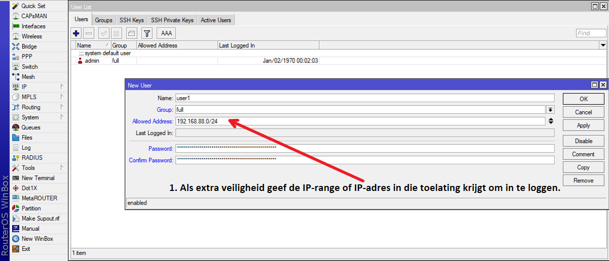The image size is (609, 261).
Task: Click the Last Logged In column header
Action: coord(268,45)
